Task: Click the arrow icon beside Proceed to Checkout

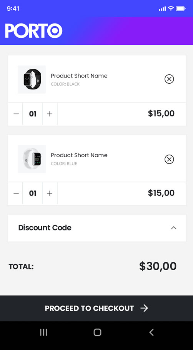Action: click(144, 308)
